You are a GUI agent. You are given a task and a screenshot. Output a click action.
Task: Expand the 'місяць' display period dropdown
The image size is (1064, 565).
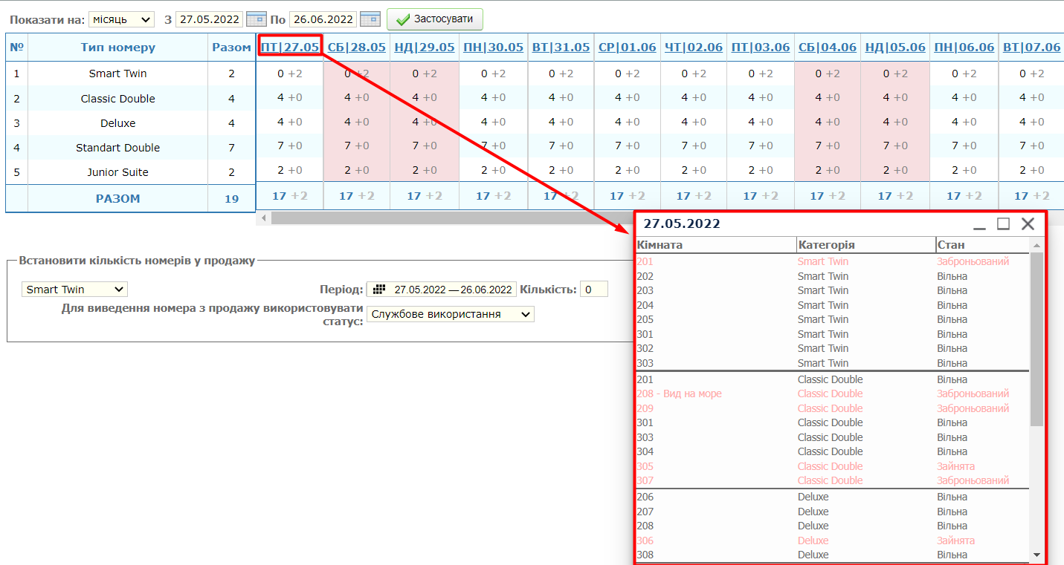tap(121, 19)
